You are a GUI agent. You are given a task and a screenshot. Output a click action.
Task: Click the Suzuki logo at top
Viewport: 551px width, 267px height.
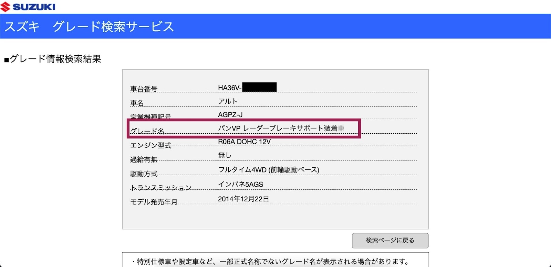point(28,7)
